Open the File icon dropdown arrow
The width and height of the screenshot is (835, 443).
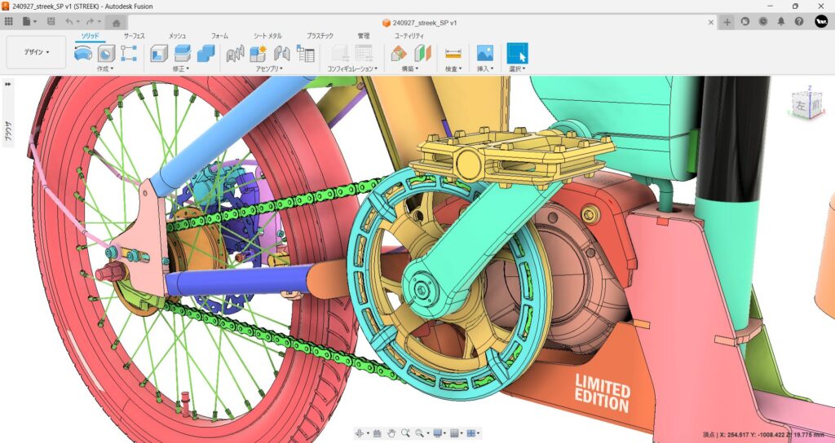(x=35, y=22)
